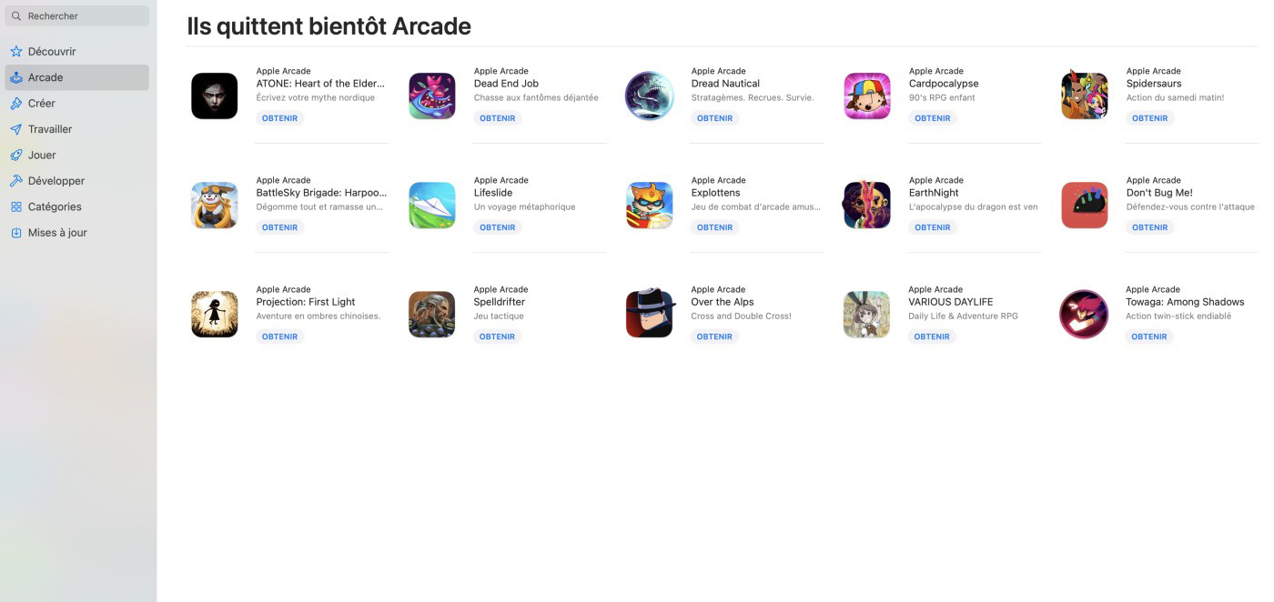Select the Cardpocalypse game icon
1274x602 pixels.
[867, 95]
